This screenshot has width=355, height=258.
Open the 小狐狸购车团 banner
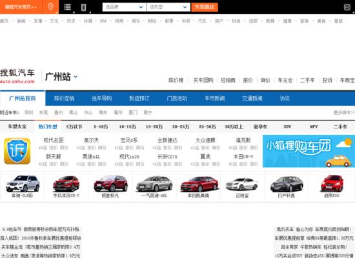[x=309, y=151]
